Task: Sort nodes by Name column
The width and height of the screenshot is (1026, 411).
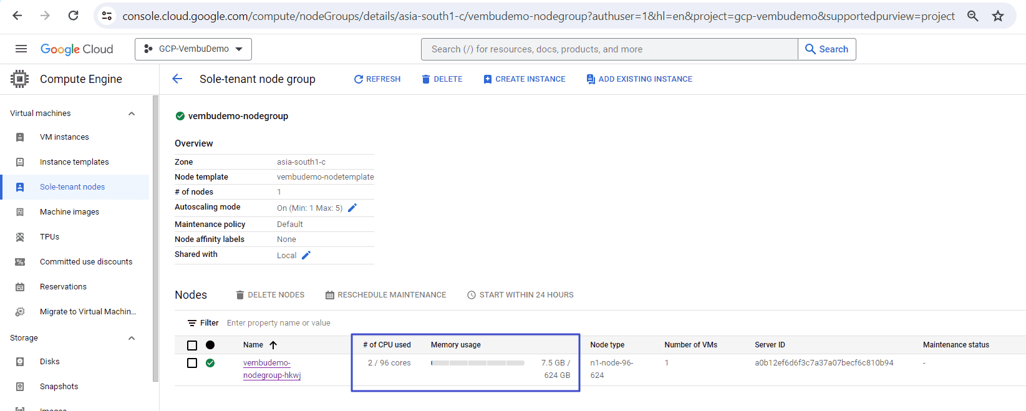Action: (260, 345)
